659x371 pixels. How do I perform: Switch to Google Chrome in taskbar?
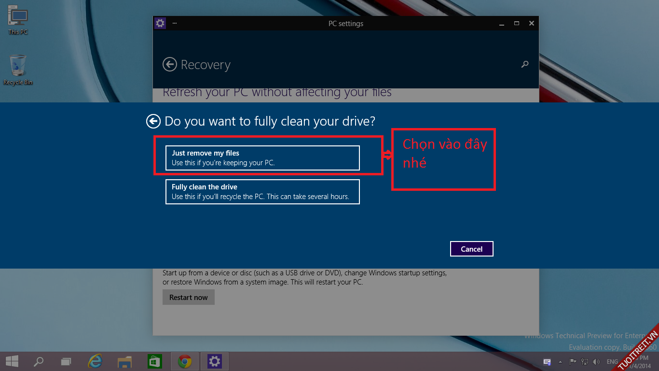(184, 361)
